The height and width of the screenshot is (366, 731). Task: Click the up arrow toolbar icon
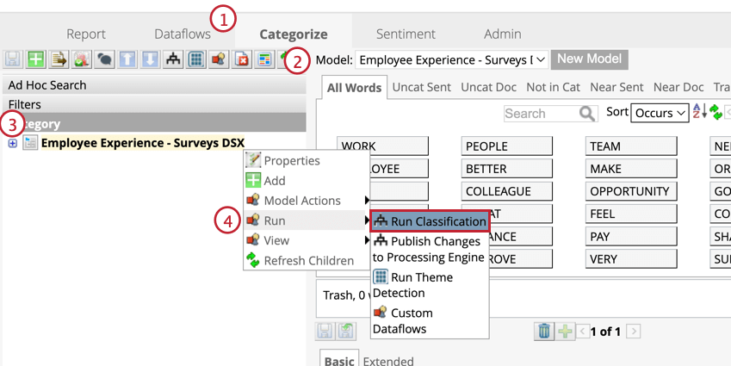click(127, 59)
